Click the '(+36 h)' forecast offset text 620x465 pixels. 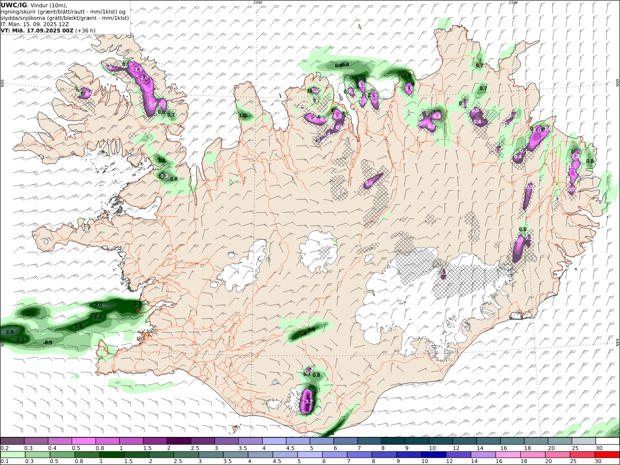(x=85, y=30)
